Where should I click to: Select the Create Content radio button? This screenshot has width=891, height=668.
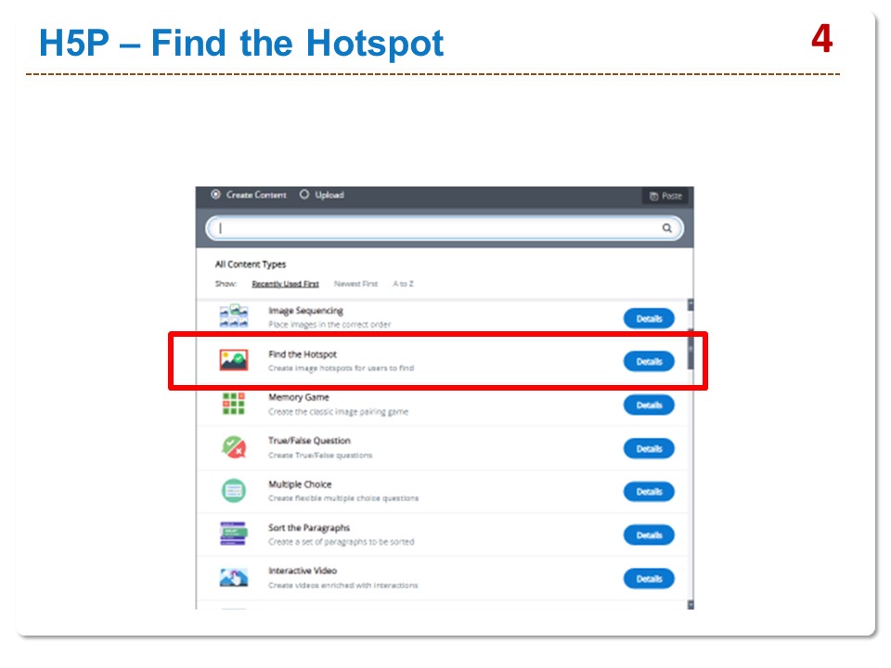point(216,195)
